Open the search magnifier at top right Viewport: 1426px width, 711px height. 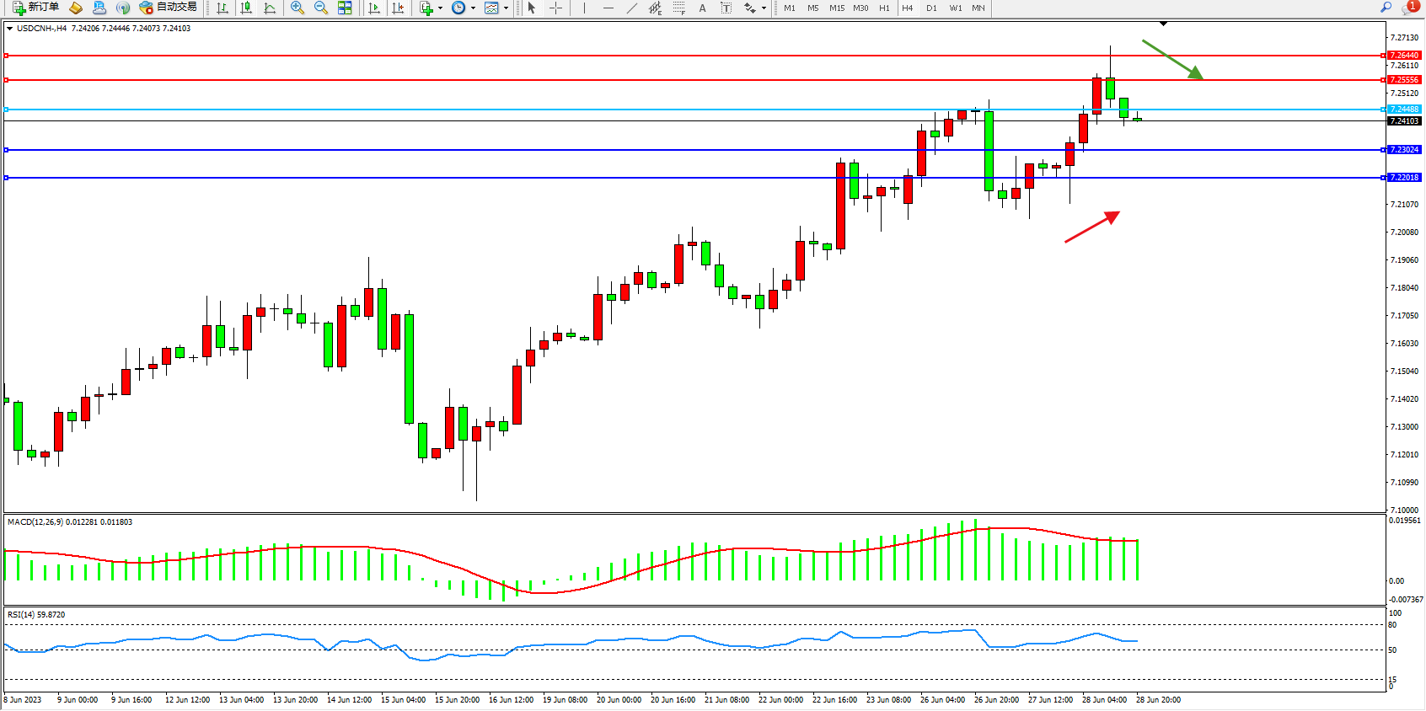1386,8
